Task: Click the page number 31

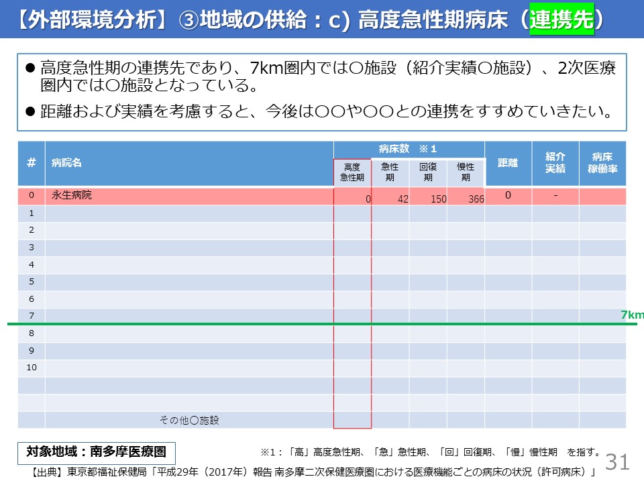Action: point(617,462)
